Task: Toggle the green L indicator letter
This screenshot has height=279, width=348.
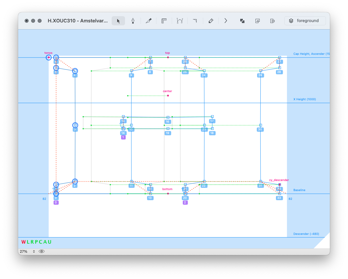Action: click(28, 242)
